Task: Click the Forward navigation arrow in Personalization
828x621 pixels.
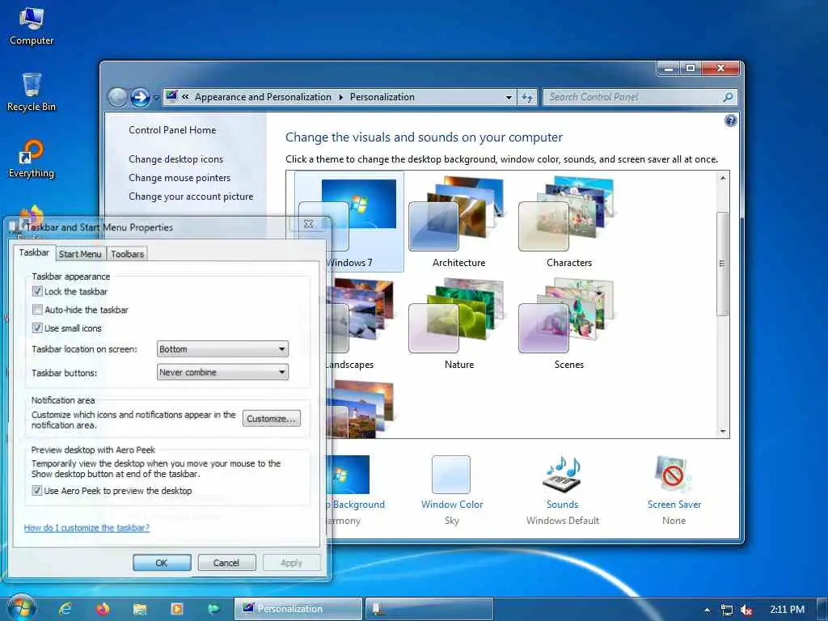Action: [140, 97]
